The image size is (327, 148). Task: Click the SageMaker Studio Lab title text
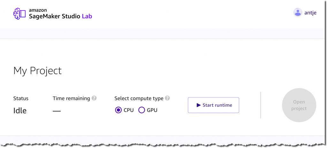(x=60, y=16)
